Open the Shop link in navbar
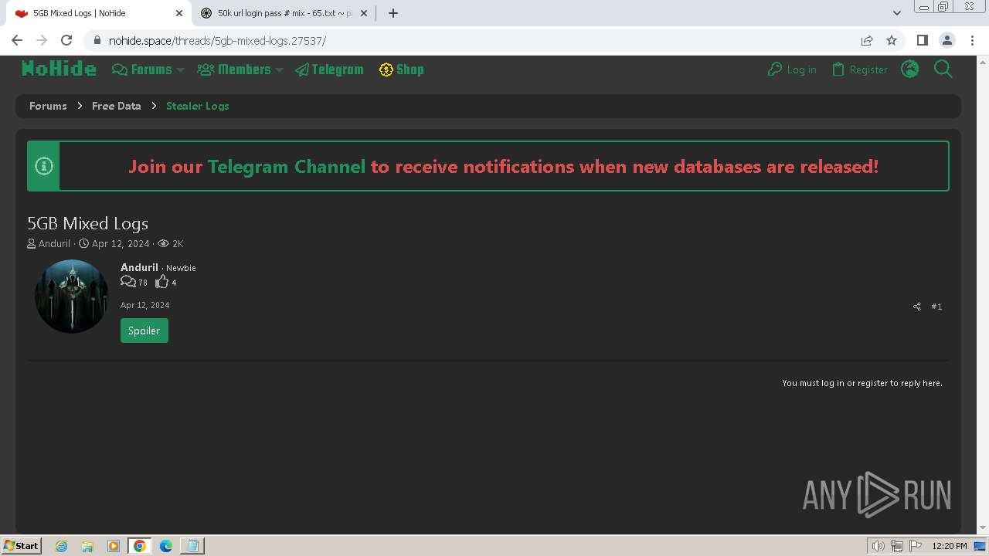This screenshot has width=989, height=556. point(401,69)
